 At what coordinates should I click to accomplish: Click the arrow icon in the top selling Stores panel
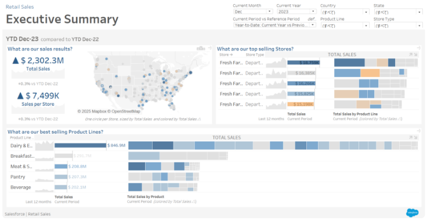pos(419,48)
